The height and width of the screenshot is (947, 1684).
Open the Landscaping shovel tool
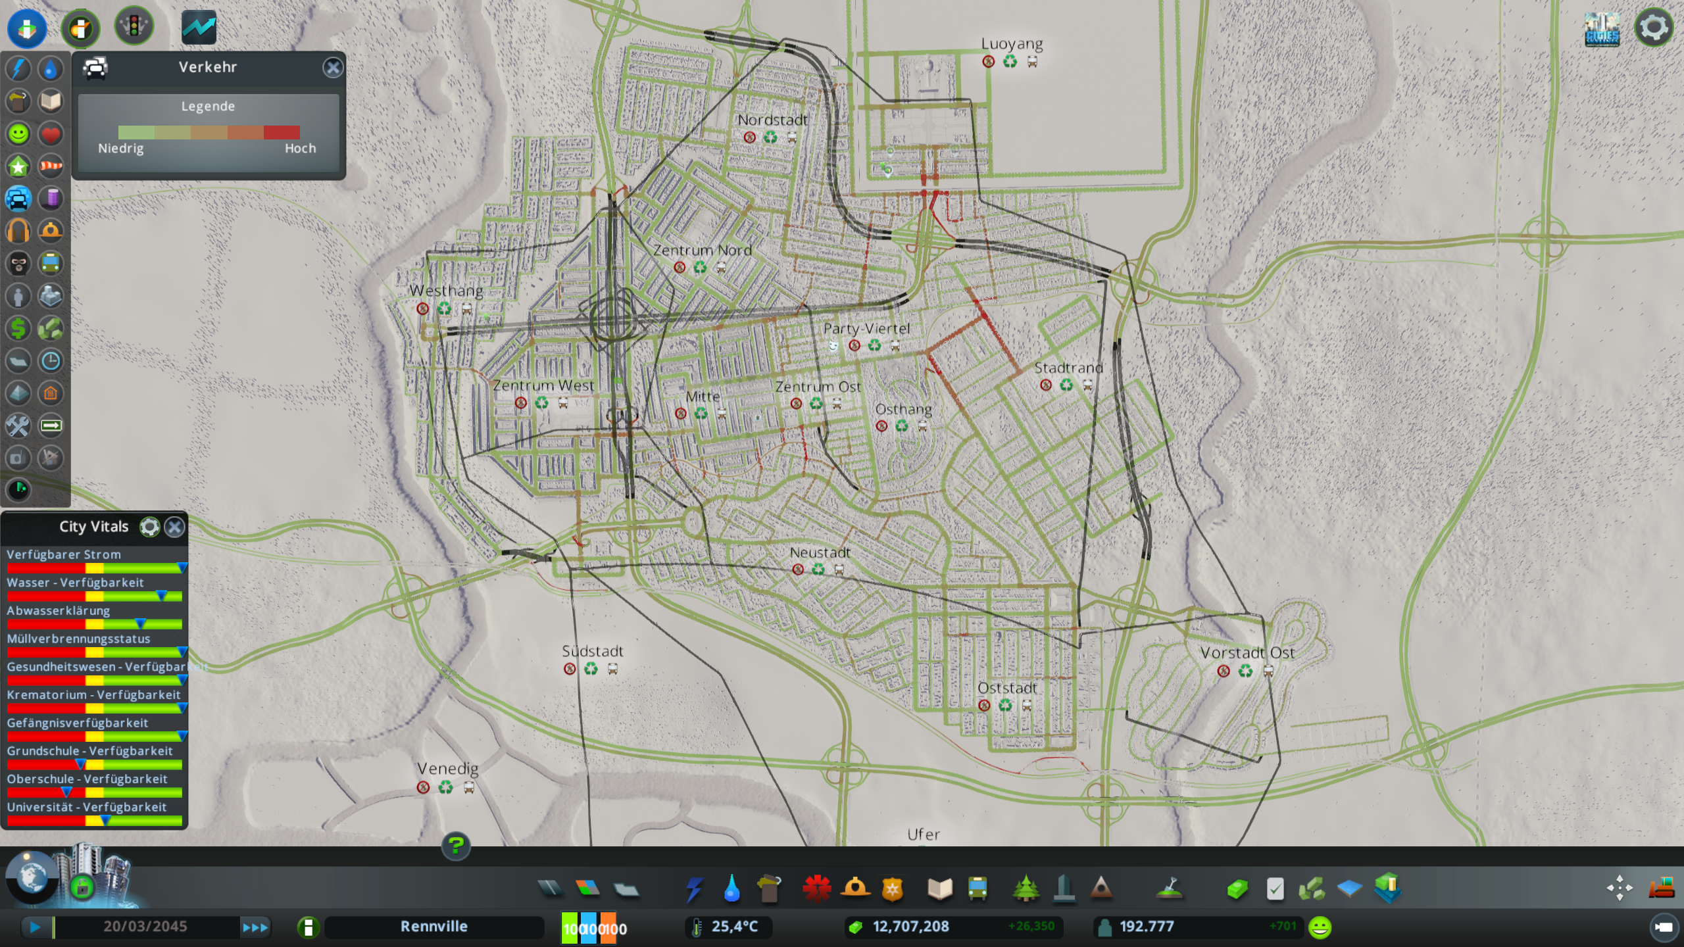[1170, 889]
